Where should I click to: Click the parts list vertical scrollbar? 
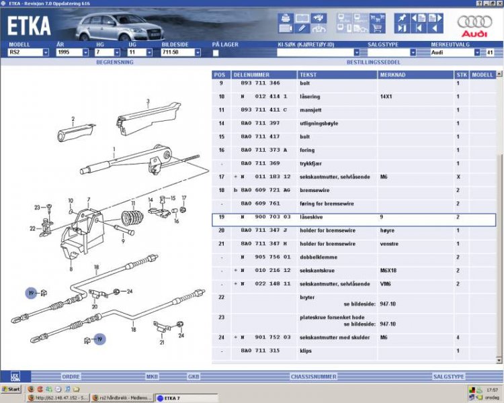pos(499,201)
